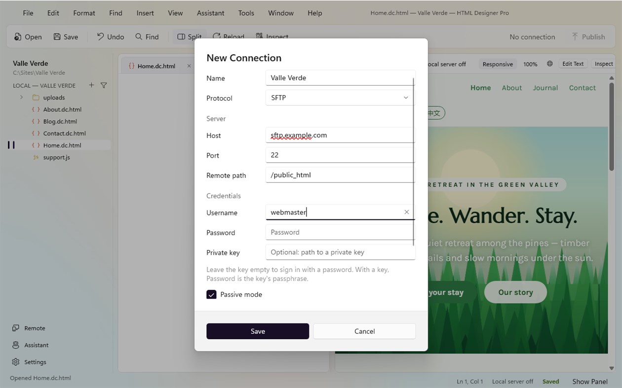Open the Insert menu
The image size is (622, 388).
pos(145,13)
